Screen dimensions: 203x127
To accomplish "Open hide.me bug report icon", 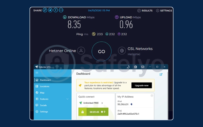I will click(x=136, y=67).
